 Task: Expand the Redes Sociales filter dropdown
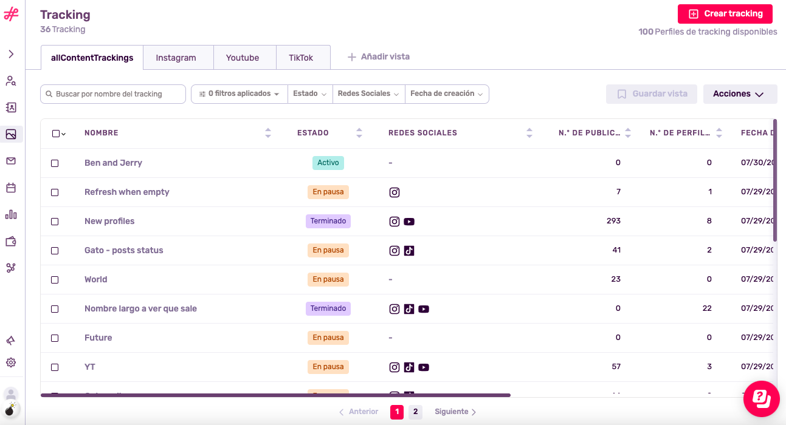(x=368, y=94)
